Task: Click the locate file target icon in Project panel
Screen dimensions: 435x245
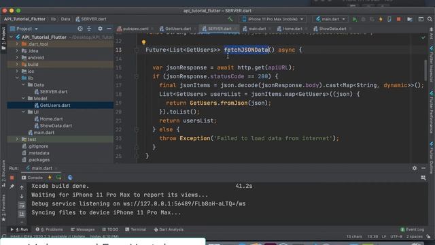Action: click(x=80, y=29)
